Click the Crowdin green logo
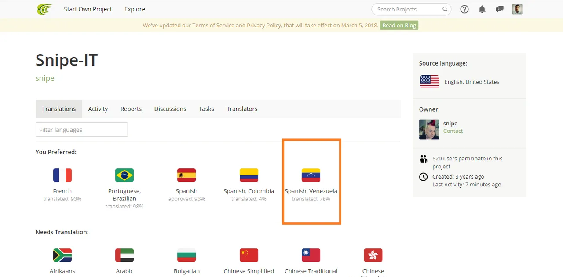This screenshot has width=563, height=277. click(x=44, y=9)
